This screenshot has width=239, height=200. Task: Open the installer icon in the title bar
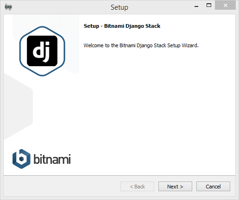tap(8, 7)
